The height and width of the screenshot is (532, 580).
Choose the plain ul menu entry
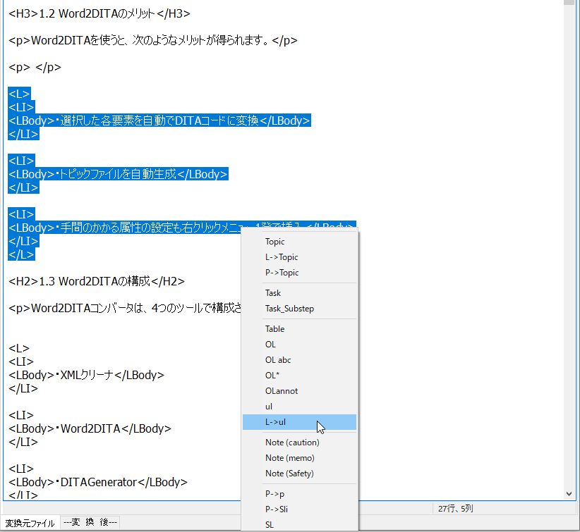click(299, 407)
